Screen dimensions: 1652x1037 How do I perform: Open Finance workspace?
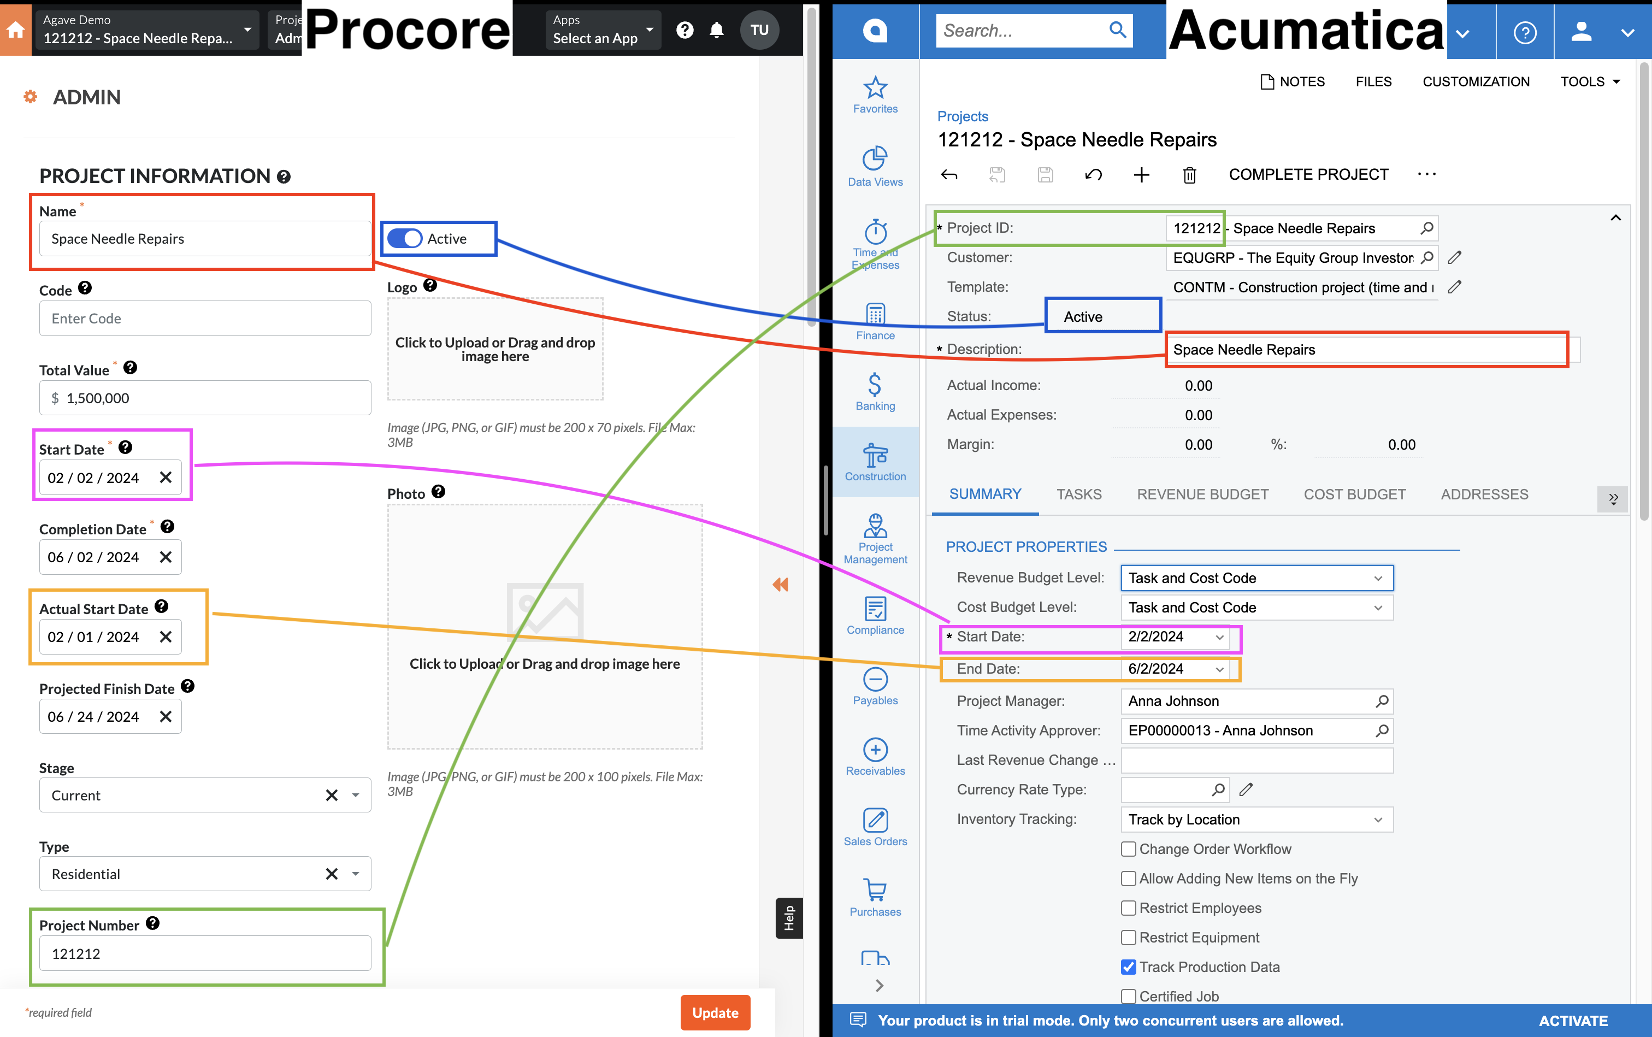[x=875, y=321]
